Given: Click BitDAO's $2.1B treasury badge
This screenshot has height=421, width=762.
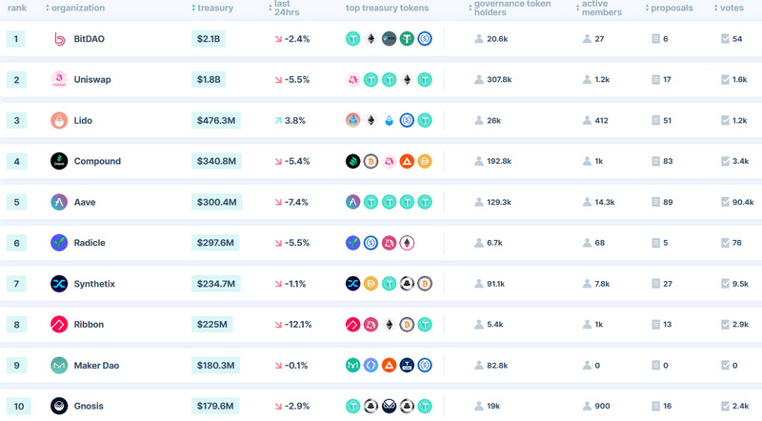Looking at the screenshot, I should click(x=209, y=39).
